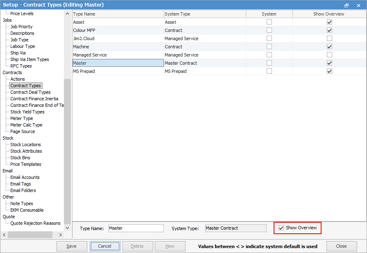
Task: Click the tree's horizontal scroll right arrow
Action: coord(60,235)
